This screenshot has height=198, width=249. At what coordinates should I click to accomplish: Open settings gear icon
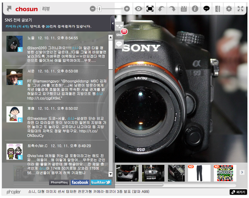[229, 9]
